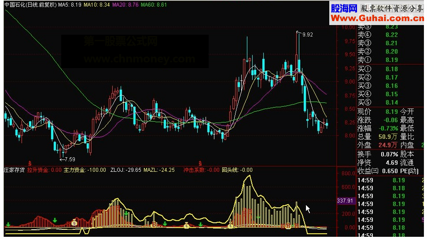This screenshot has width=427, height=239.
Task: Select the 总量 50.9万 total volume
Action: [378, 137]
